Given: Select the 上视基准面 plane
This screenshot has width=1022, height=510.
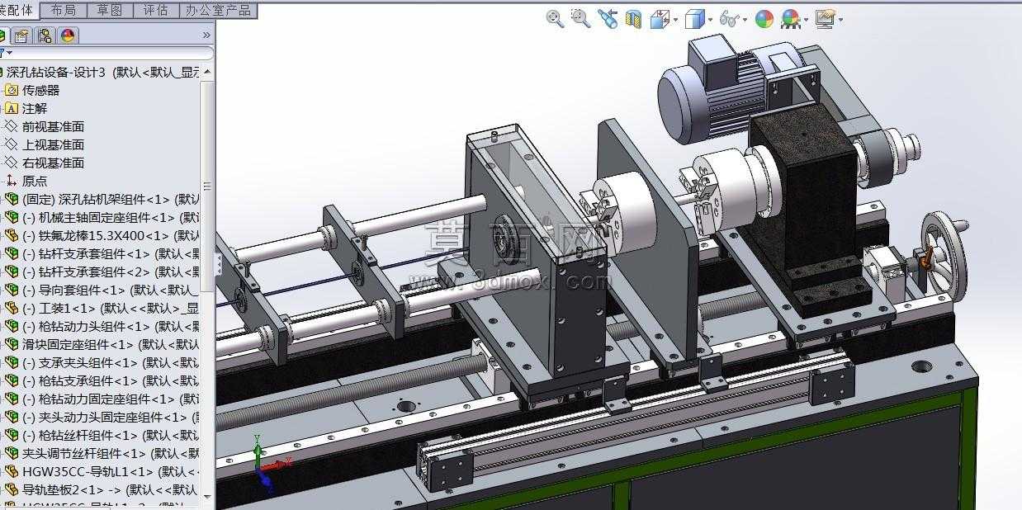Looking at the screenshot, I should 53,144.
